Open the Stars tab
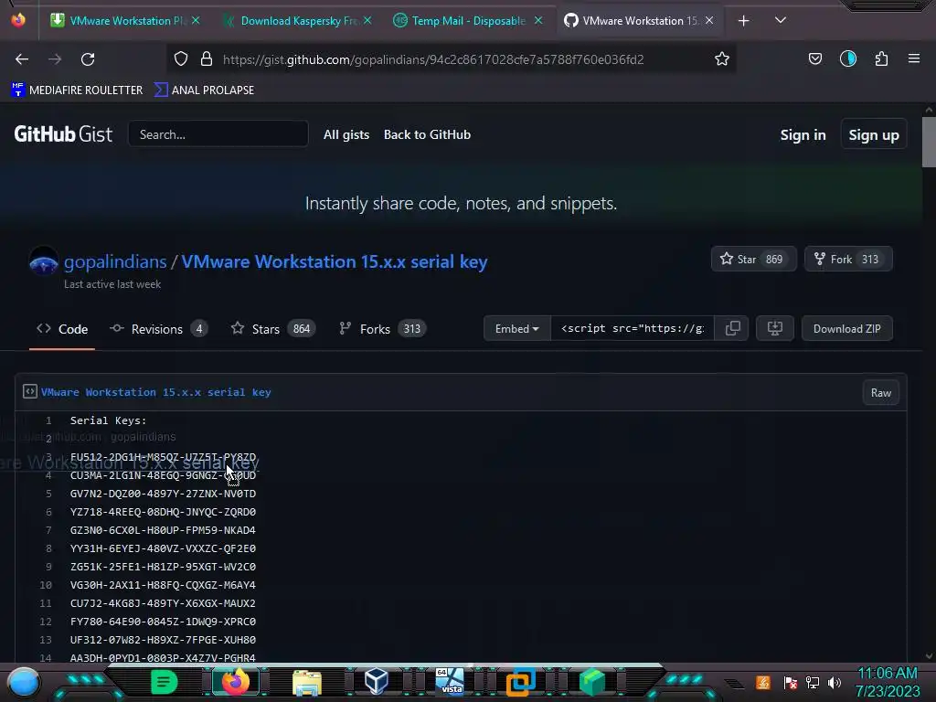Viewport: 936px width, 702px height. point(273,329)
